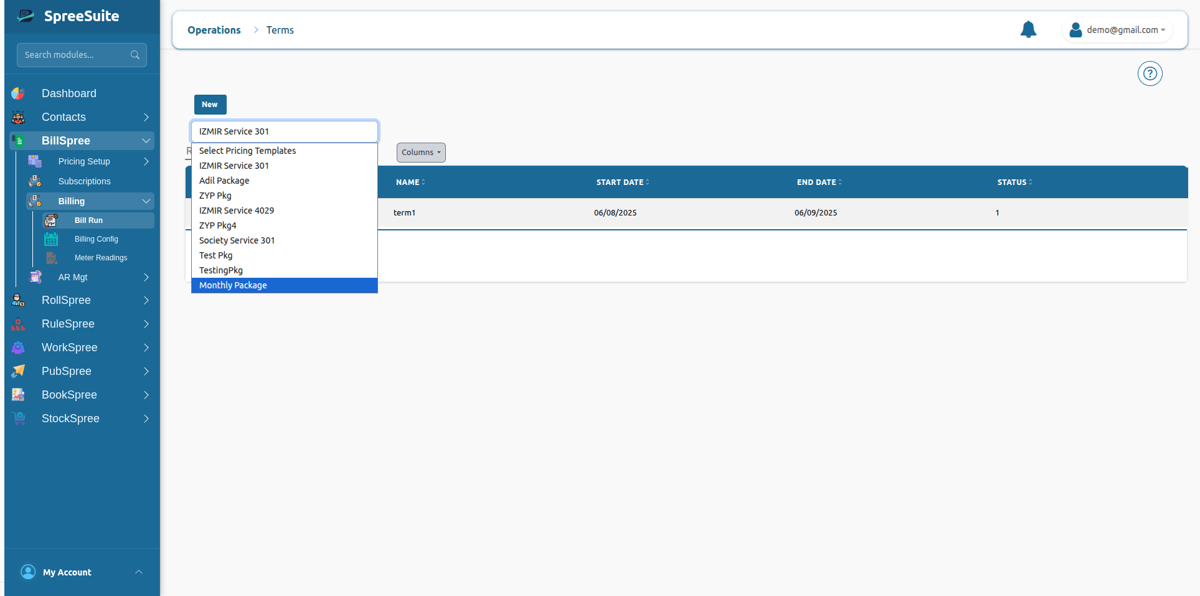Click the New button

point(210,105)
